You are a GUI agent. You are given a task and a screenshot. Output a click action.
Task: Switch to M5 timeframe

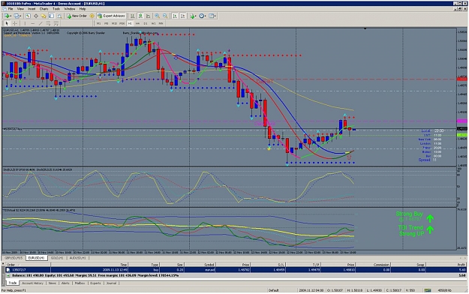107,23
